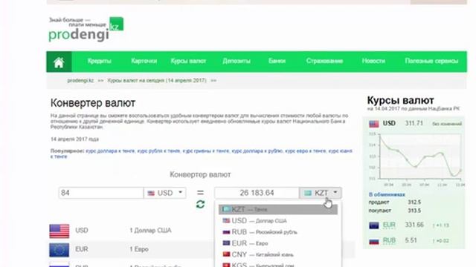This screenshot has height=267, width=476.
Task: Open the EUR link in the rates sidebar
Action: coord(389,225)
